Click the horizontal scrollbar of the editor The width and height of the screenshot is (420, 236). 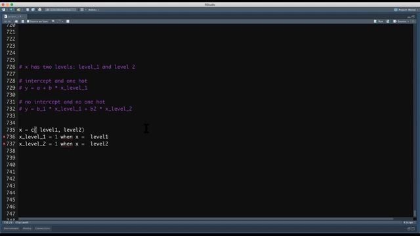point(205,219)
